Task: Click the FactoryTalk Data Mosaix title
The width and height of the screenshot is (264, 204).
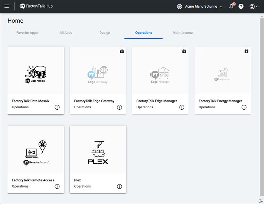Action: click(31, 101)
